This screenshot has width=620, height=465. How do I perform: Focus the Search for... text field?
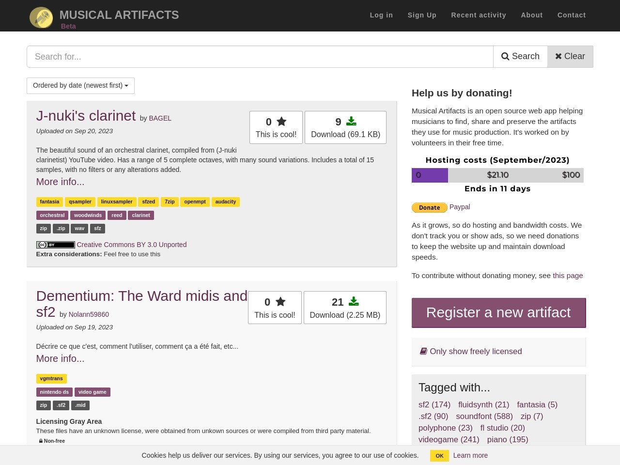[260, 57]
